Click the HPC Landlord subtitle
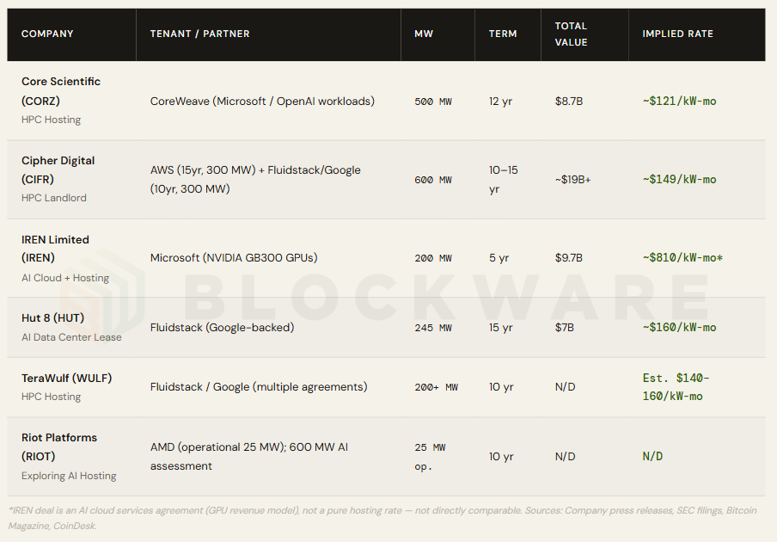The image size is (777, 542). (x=54, y=198)
